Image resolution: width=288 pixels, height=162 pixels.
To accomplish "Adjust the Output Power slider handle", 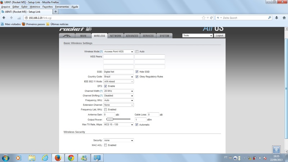I will tap(110, 119).
